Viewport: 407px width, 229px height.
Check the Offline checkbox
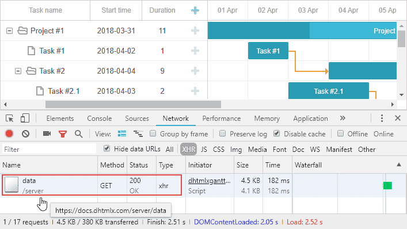point(340,133)
